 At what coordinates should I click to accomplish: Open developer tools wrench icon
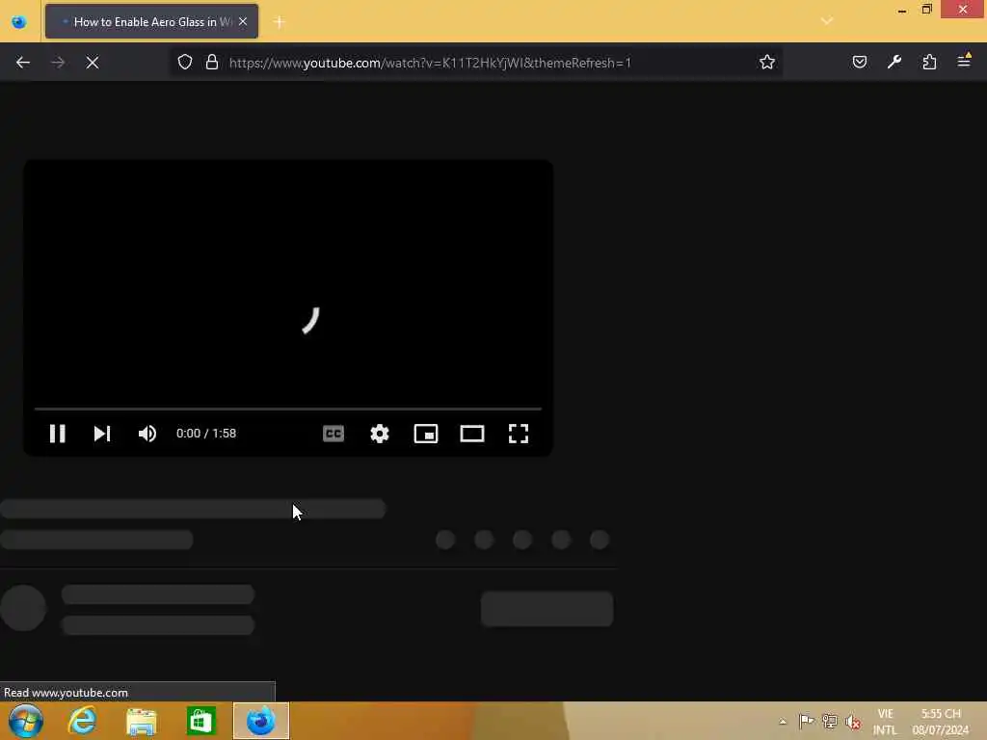894,62
